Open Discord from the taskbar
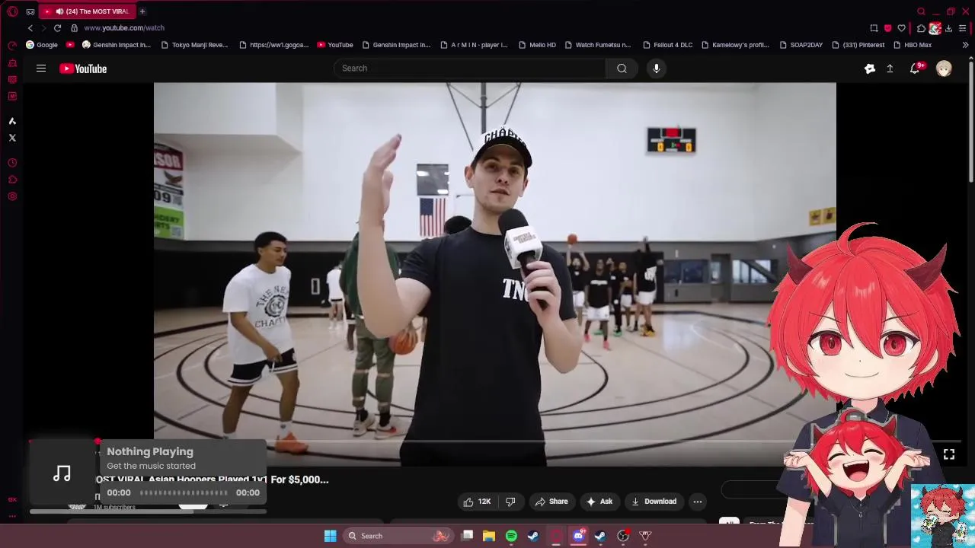975x548 pixels. [x=578, y=536]
